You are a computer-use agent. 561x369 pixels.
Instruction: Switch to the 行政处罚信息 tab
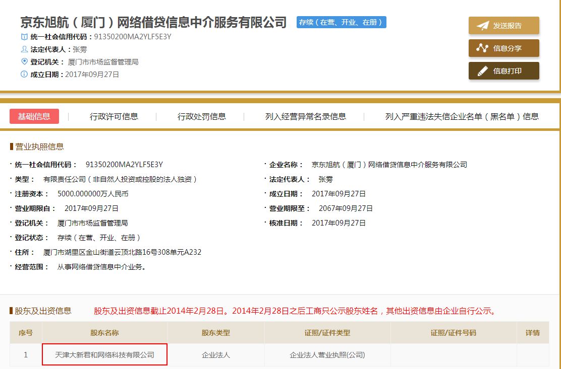click(x=201, y=116)
